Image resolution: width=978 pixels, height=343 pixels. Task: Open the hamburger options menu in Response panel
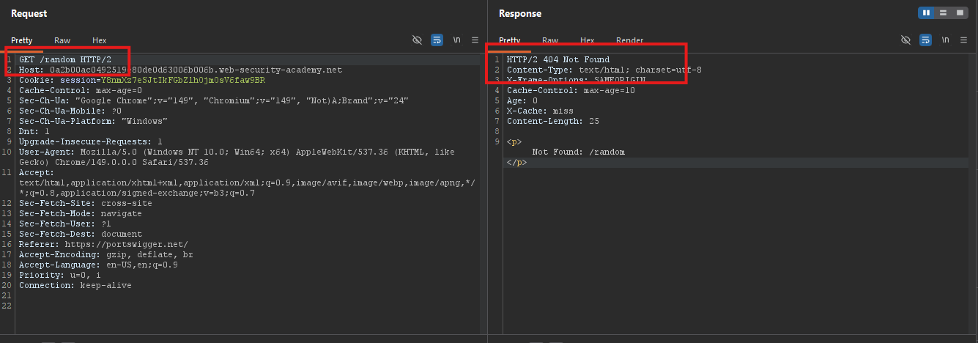tap(963, 40)
